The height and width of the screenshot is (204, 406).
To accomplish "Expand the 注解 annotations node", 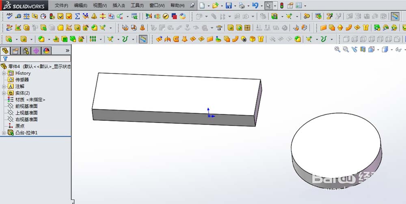I will point(4,86).
